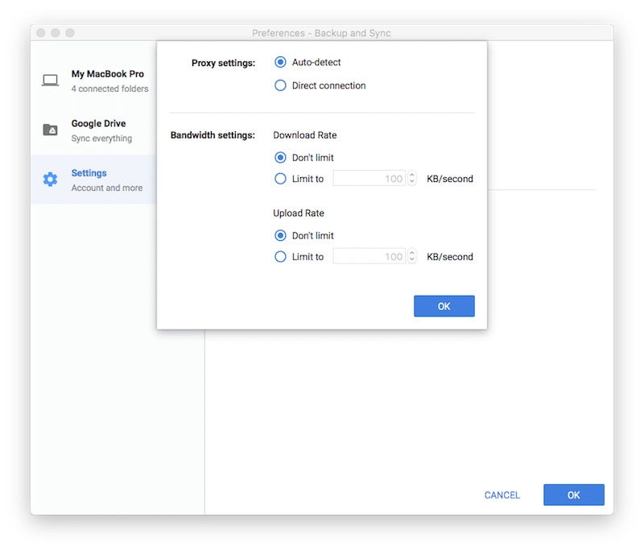The height and width of the screenshot is (551, 644).
Task: Increase download rate limit with stepper arrow
Action: tap(412, 175)
